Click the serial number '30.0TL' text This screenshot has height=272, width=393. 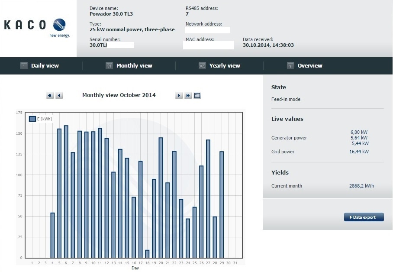click(x=98, y=45)
